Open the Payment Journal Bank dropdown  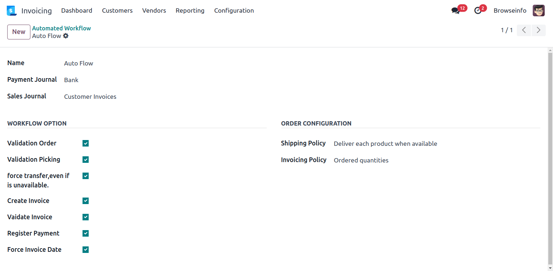click(x=71, y=80)
